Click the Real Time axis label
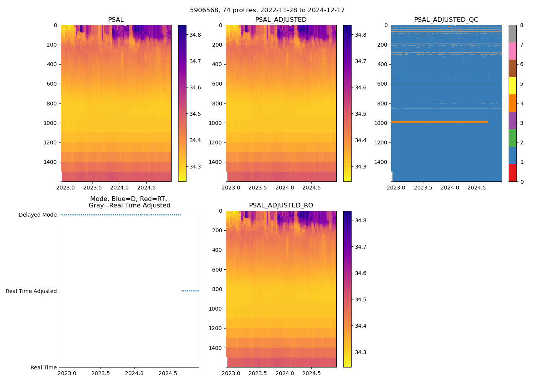This screenshot has height=382, width=535. [44, 367]
